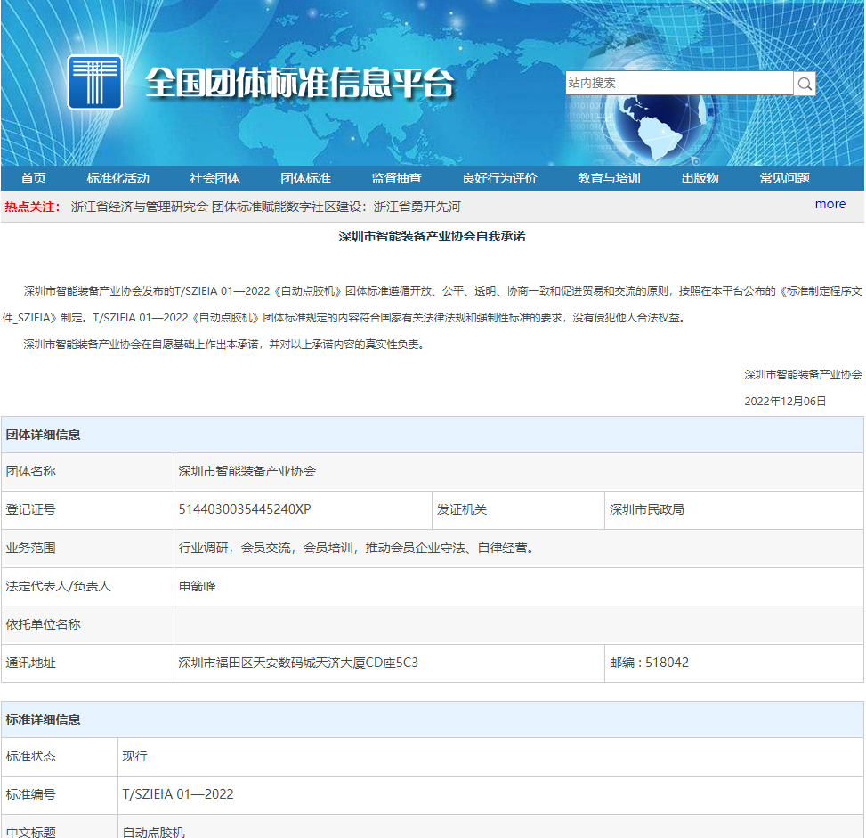Select the heading 深圳市智能装备产业协会自我承诺
Screen dimensions: 866x838
coord(432,236)
